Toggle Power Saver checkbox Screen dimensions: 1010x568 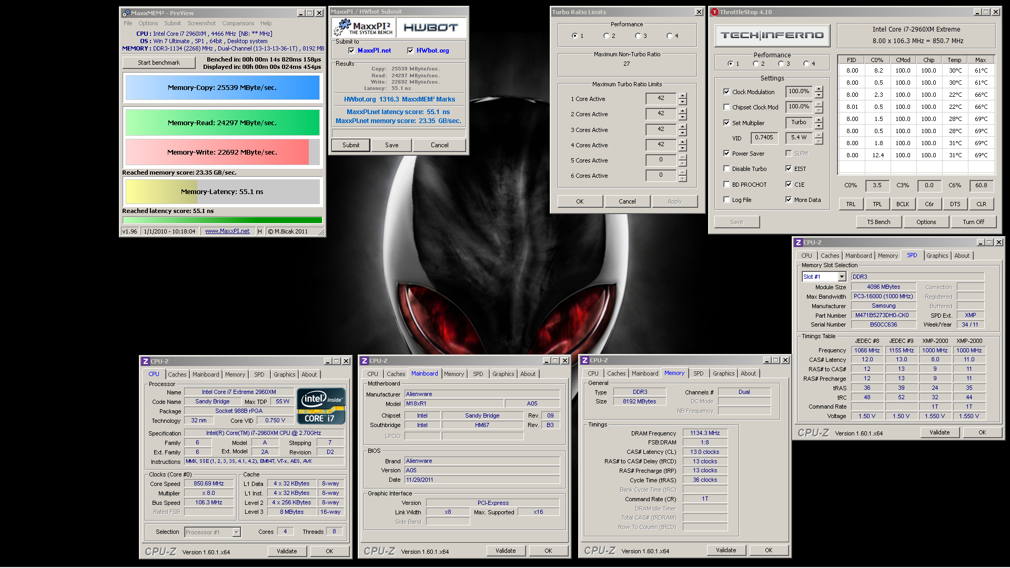pyautogui.click(x=726, y=153)
